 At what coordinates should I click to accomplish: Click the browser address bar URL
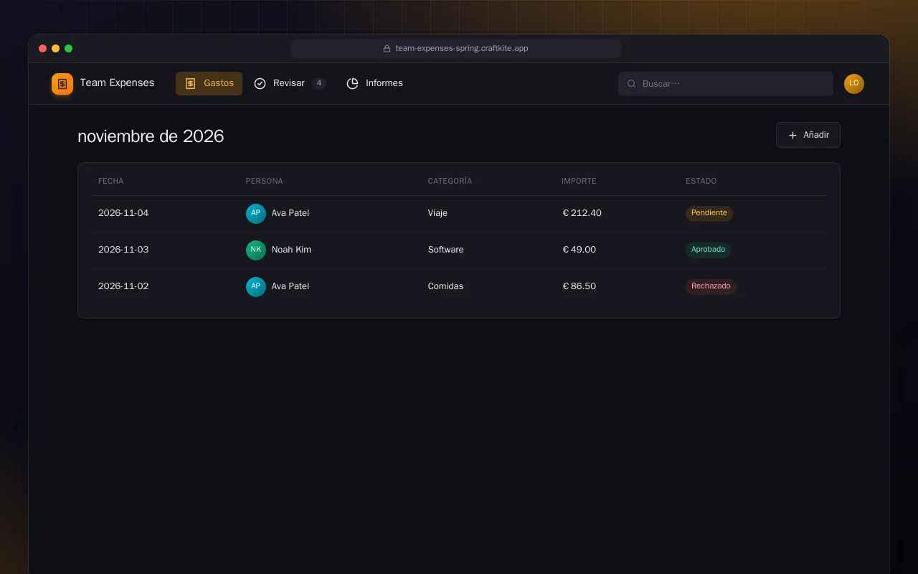(x=462, y=49)
